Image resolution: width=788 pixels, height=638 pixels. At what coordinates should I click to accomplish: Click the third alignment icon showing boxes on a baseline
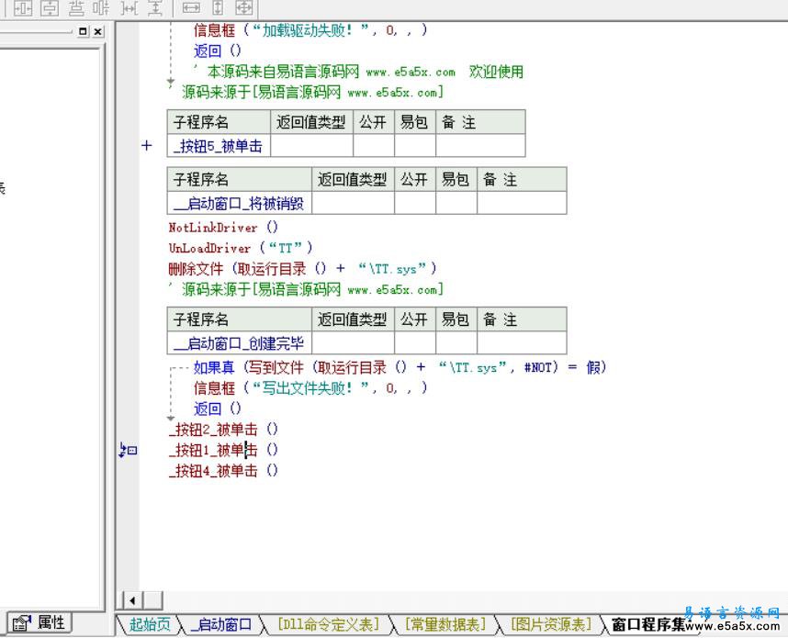(x=76, y=8)
